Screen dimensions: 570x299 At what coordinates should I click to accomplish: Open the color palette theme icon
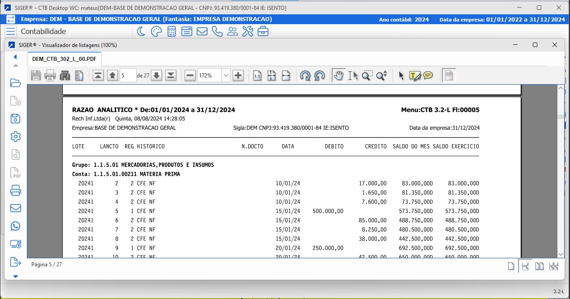(x=156, y=31)
